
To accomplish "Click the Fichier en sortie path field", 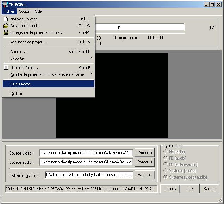I will tap(89, 175).
